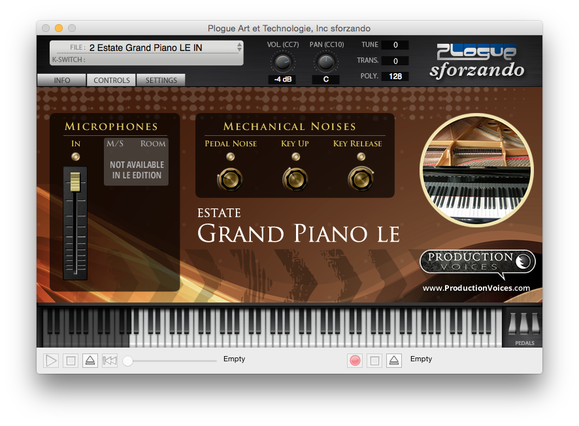Click the K-SWITCH field
The image size is (579, 426).
tap(146, 59)
